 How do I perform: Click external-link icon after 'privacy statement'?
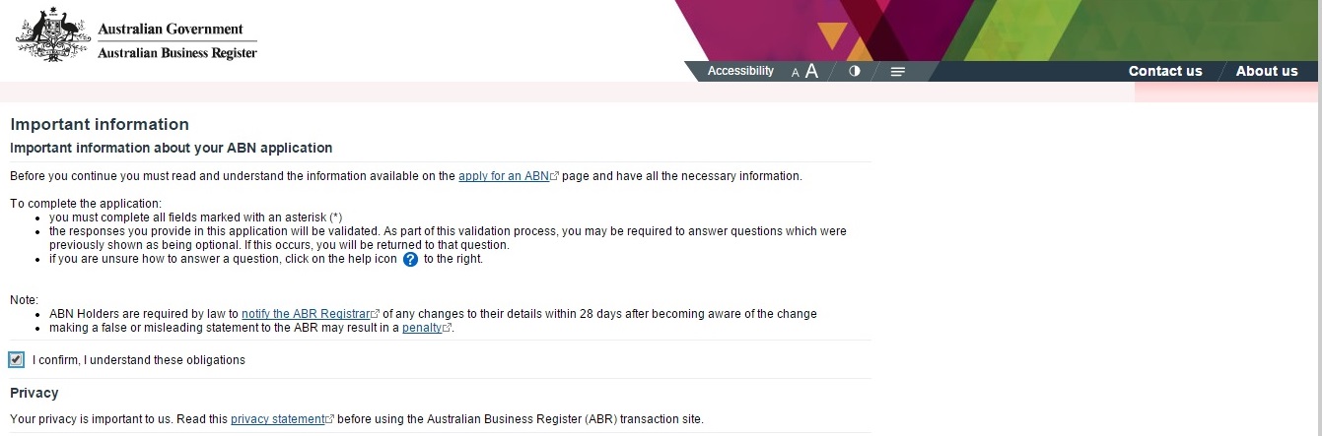pyautogui.click(x=329, y=420)
